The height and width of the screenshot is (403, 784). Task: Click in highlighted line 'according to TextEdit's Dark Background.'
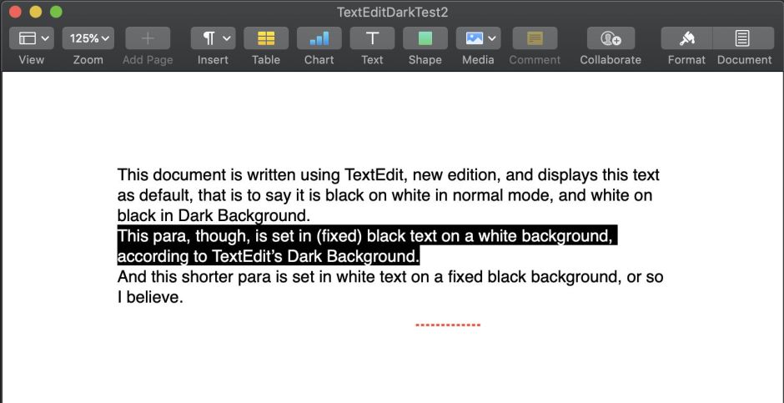pyautogui.click(x=268, y=256)
